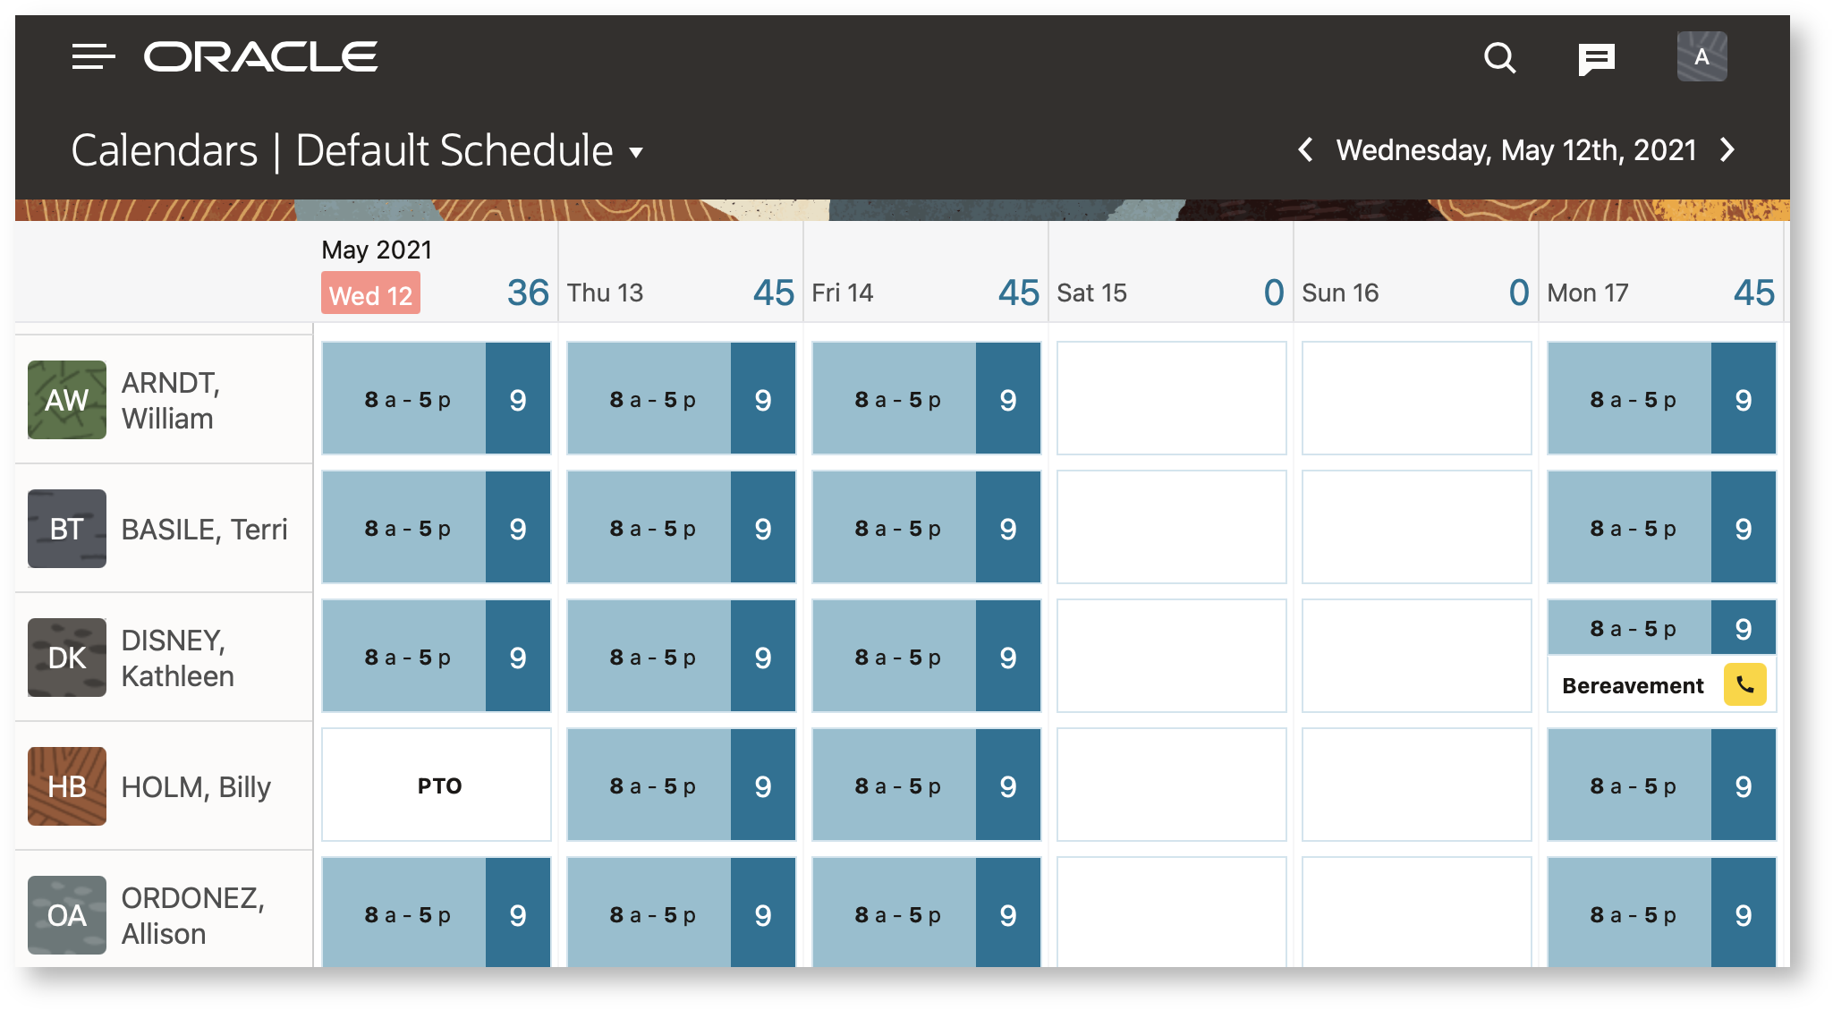Select Kathleen Disney's profile avatar
The image size is (1833, 1010).
[67, 658]
